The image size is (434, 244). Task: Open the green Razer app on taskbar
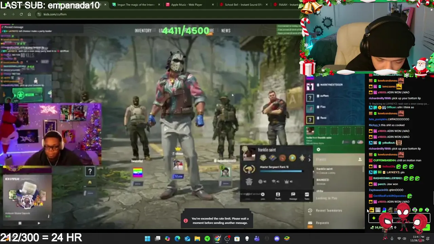[207, 239]
